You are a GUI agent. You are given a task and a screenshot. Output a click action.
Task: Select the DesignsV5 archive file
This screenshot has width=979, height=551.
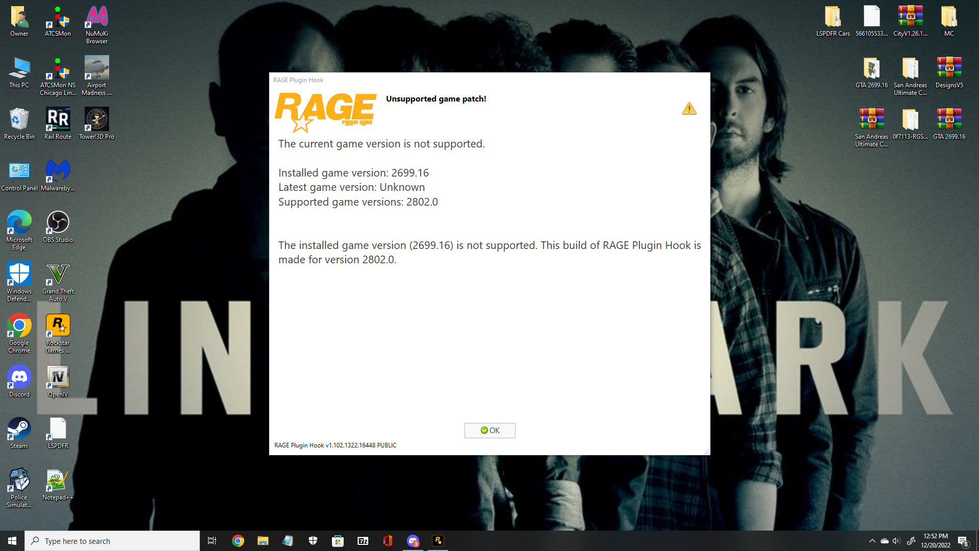(949, 69)
